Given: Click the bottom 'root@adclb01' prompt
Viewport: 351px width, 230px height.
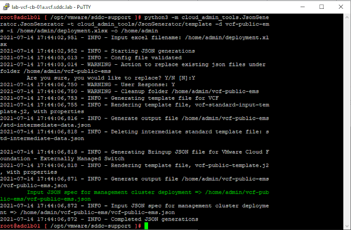Looking at the screenshot, I should coord(20,226).
